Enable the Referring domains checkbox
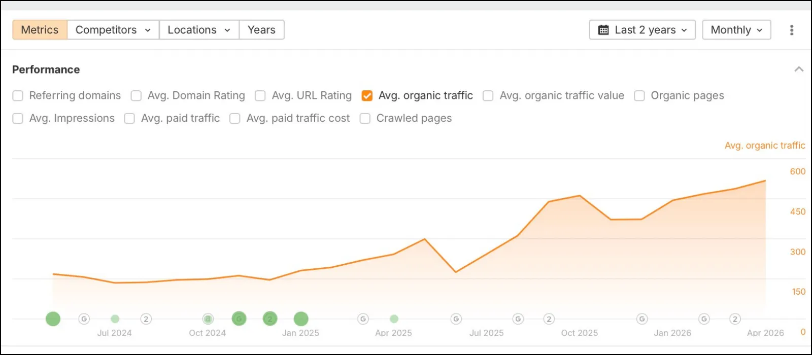This screenshot has width=812, height=355. click(x=18, y=95)
